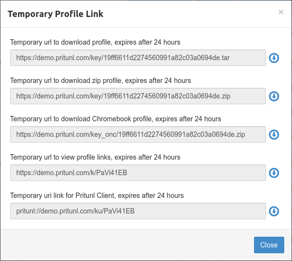Click the 'download profile, expires' label
The image size is (292, 261).
(x=95, y=42)
